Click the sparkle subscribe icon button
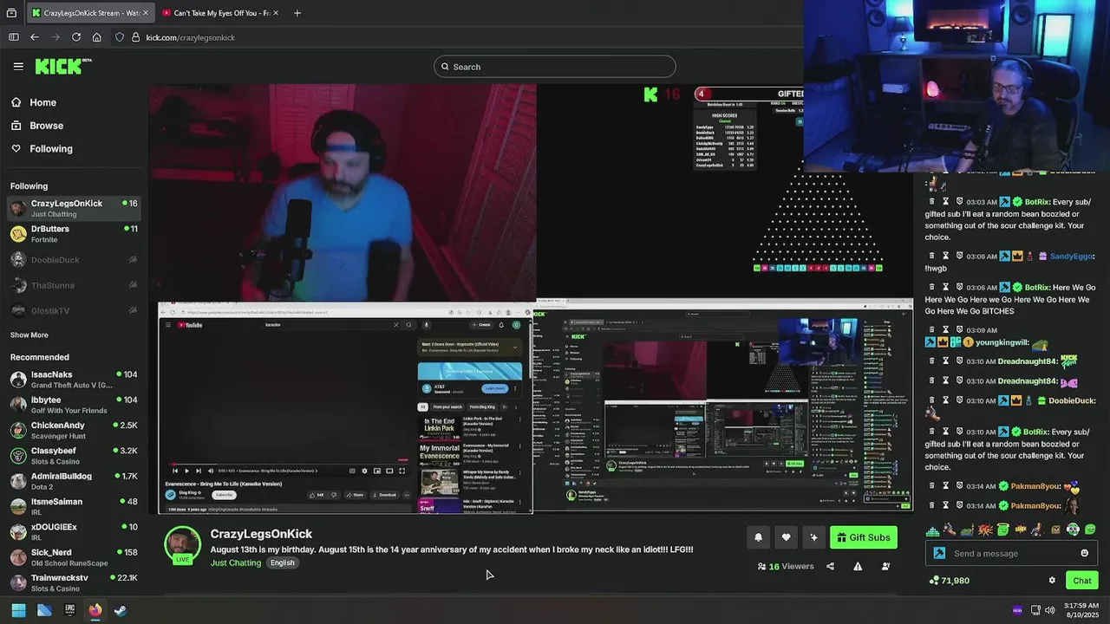The image size is (1110, 624). click(x=813, y=537)
